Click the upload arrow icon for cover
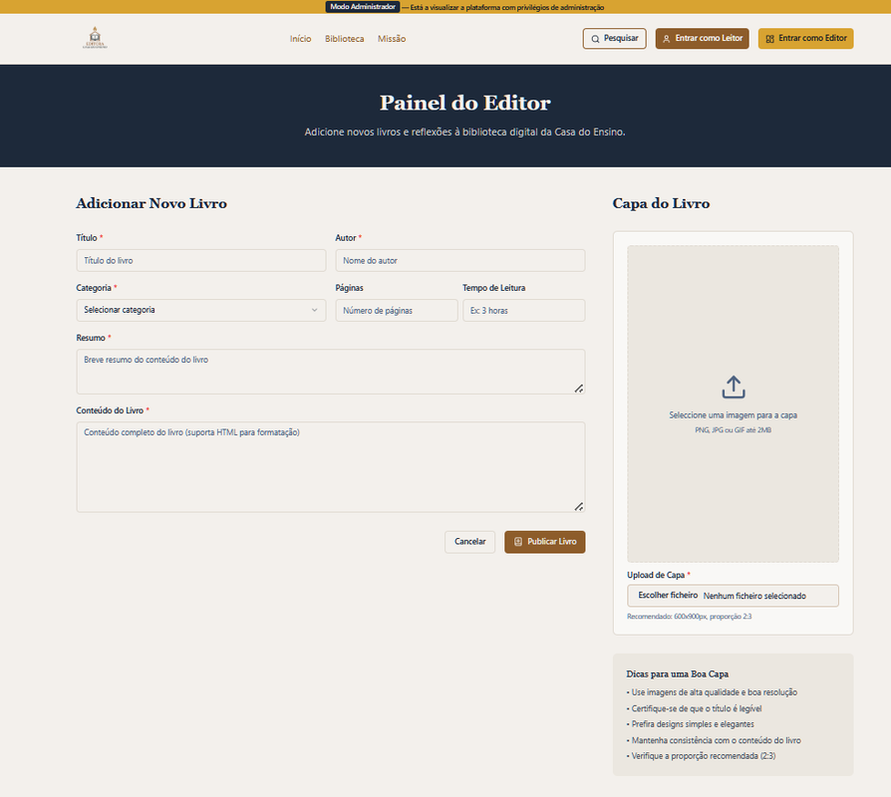The height and width of the screenshot is (797, 891). point(733,388)
